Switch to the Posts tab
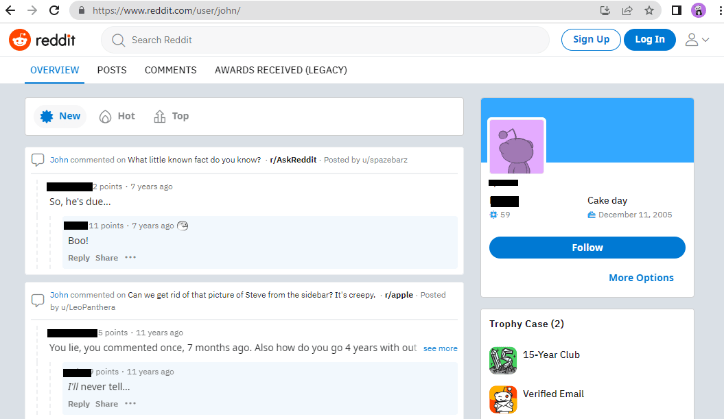 coord(112,70)
